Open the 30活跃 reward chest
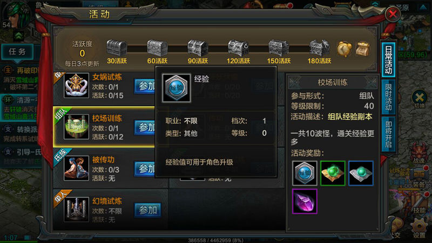The width and height of the screenshot is (432, 243). (117, 48)
